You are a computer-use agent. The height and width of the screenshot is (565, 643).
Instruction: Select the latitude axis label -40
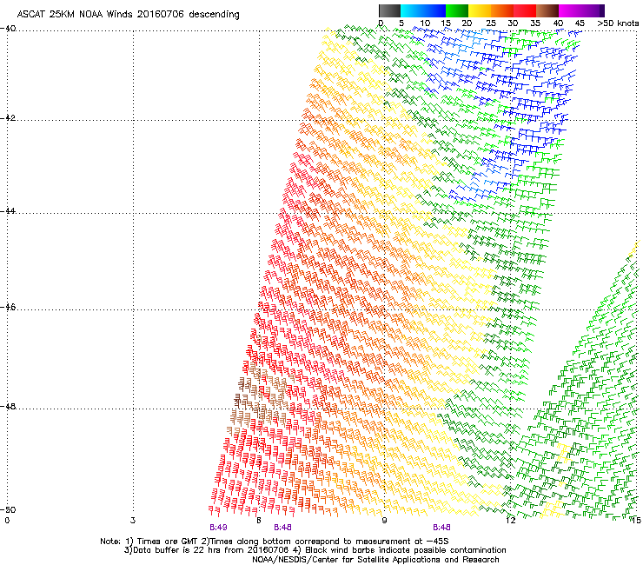click(8, 29)
